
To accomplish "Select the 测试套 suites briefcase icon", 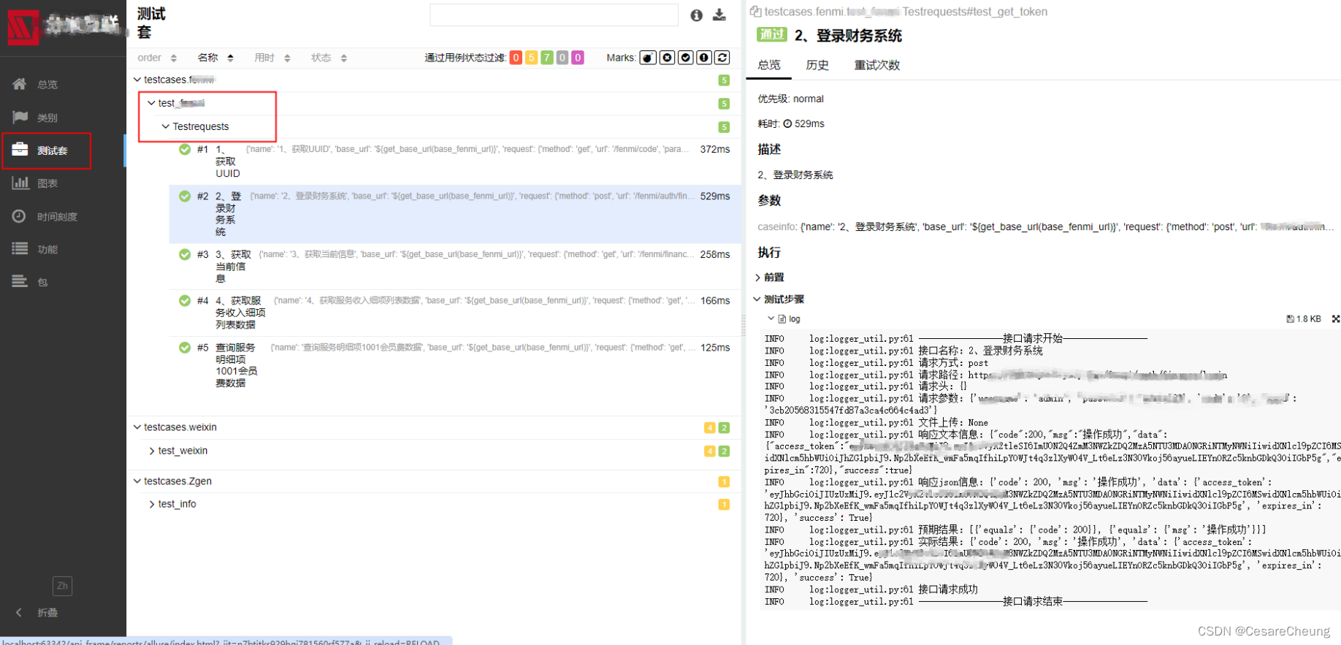I will (x=20, y=150).
